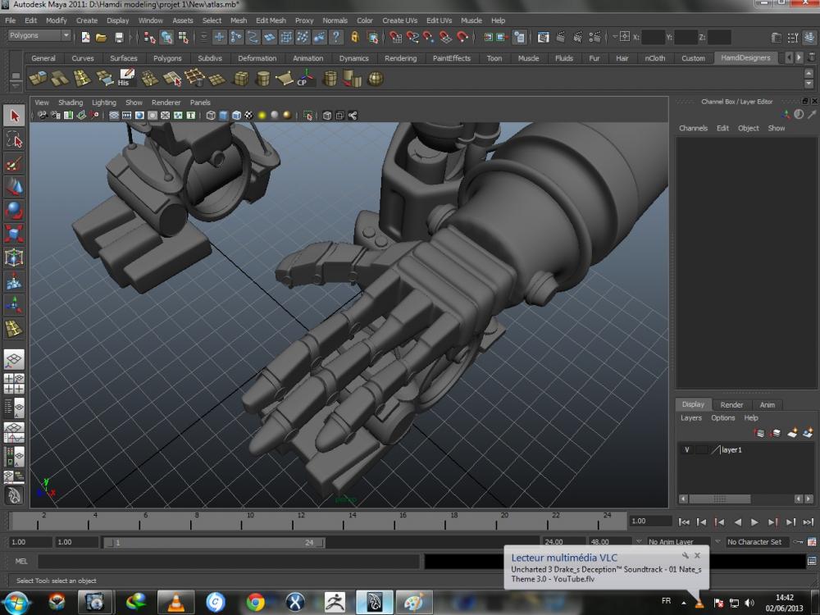Click the Save scene floppy disk icon
This screenshot has height=615, width=820.
[x=119, y=37]
